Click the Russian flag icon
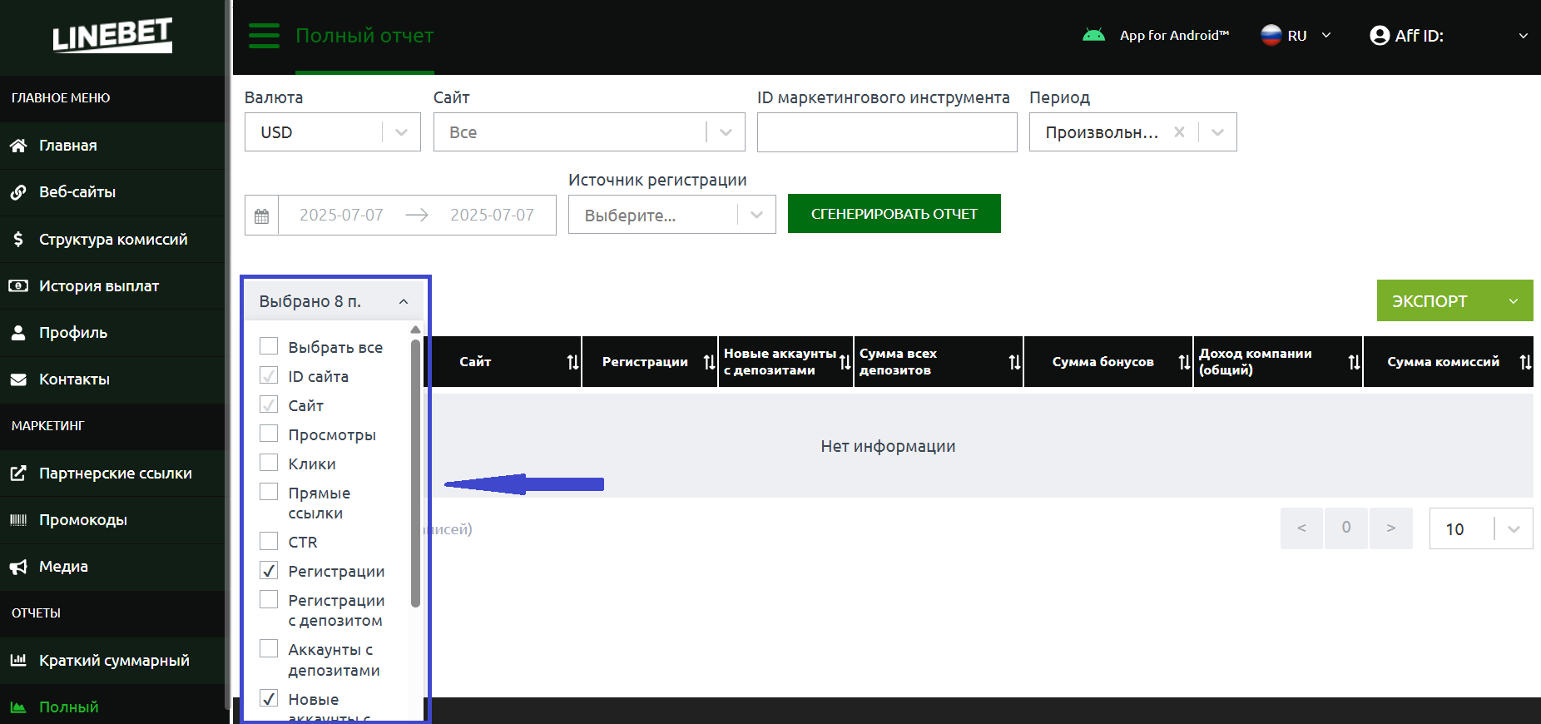This screenshot has width=1541, height=724. tap(1271, 35)
